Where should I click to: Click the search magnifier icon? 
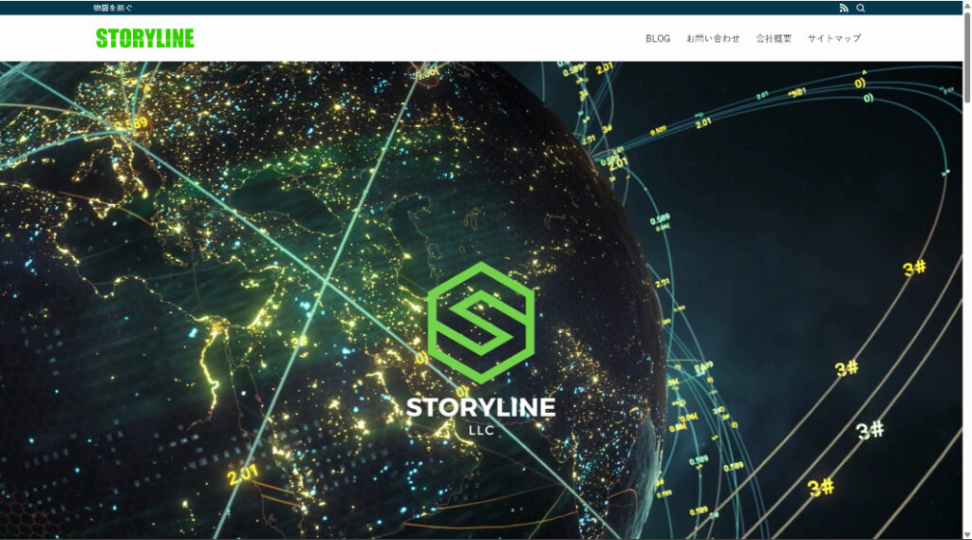[x=861, y=8]
